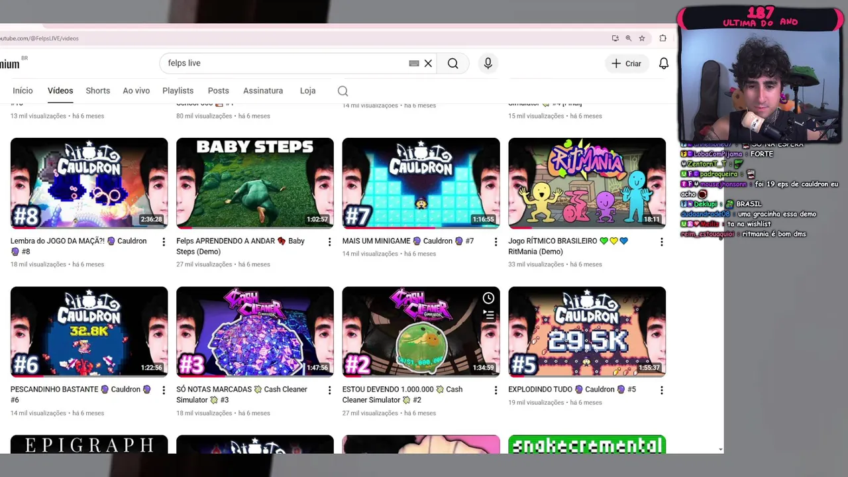
Task: Click the 2:36:28 duration badge on Cauldron #8
Action: pyautogui.click(x=151, y=219)
